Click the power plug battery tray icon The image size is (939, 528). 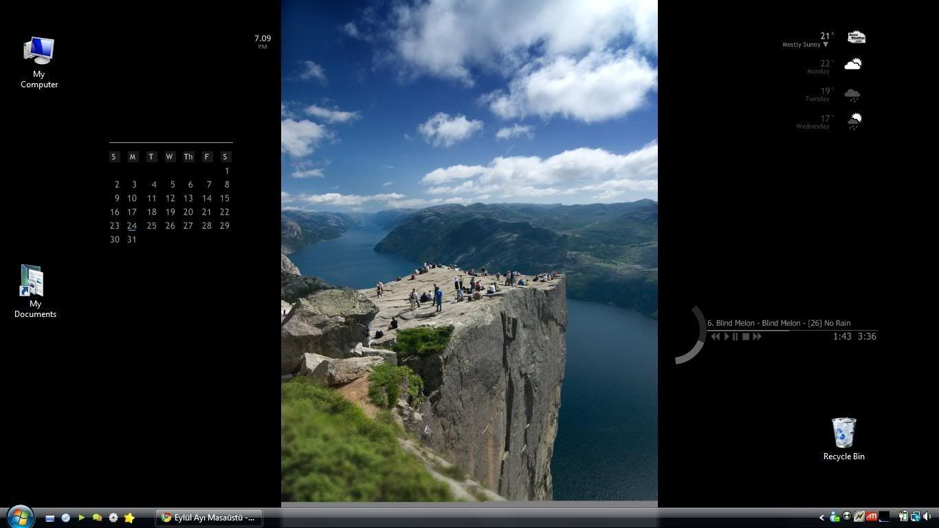[903, 517]
